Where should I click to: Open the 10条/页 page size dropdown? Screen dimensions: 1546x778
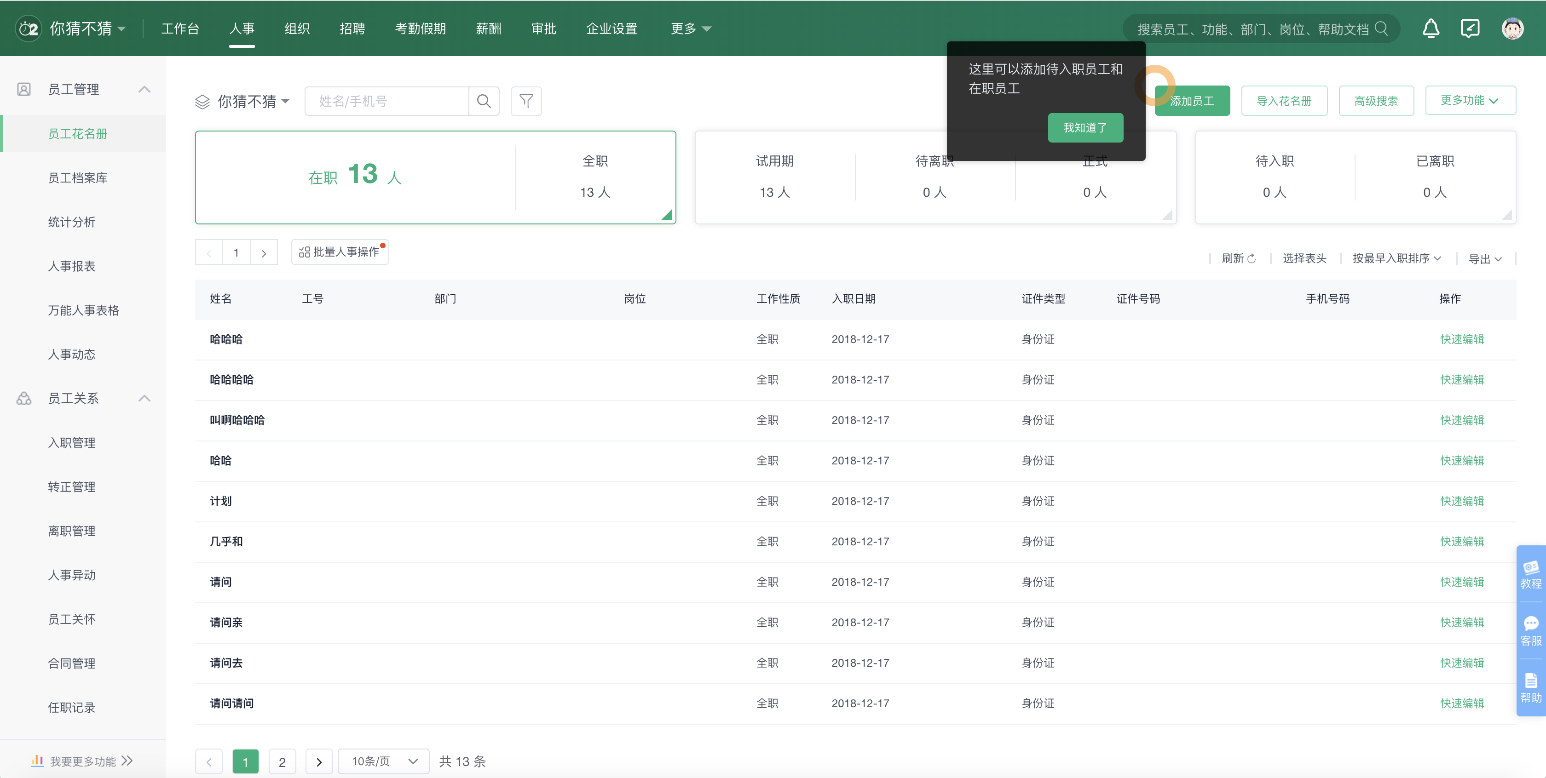[x=383, y=761]
